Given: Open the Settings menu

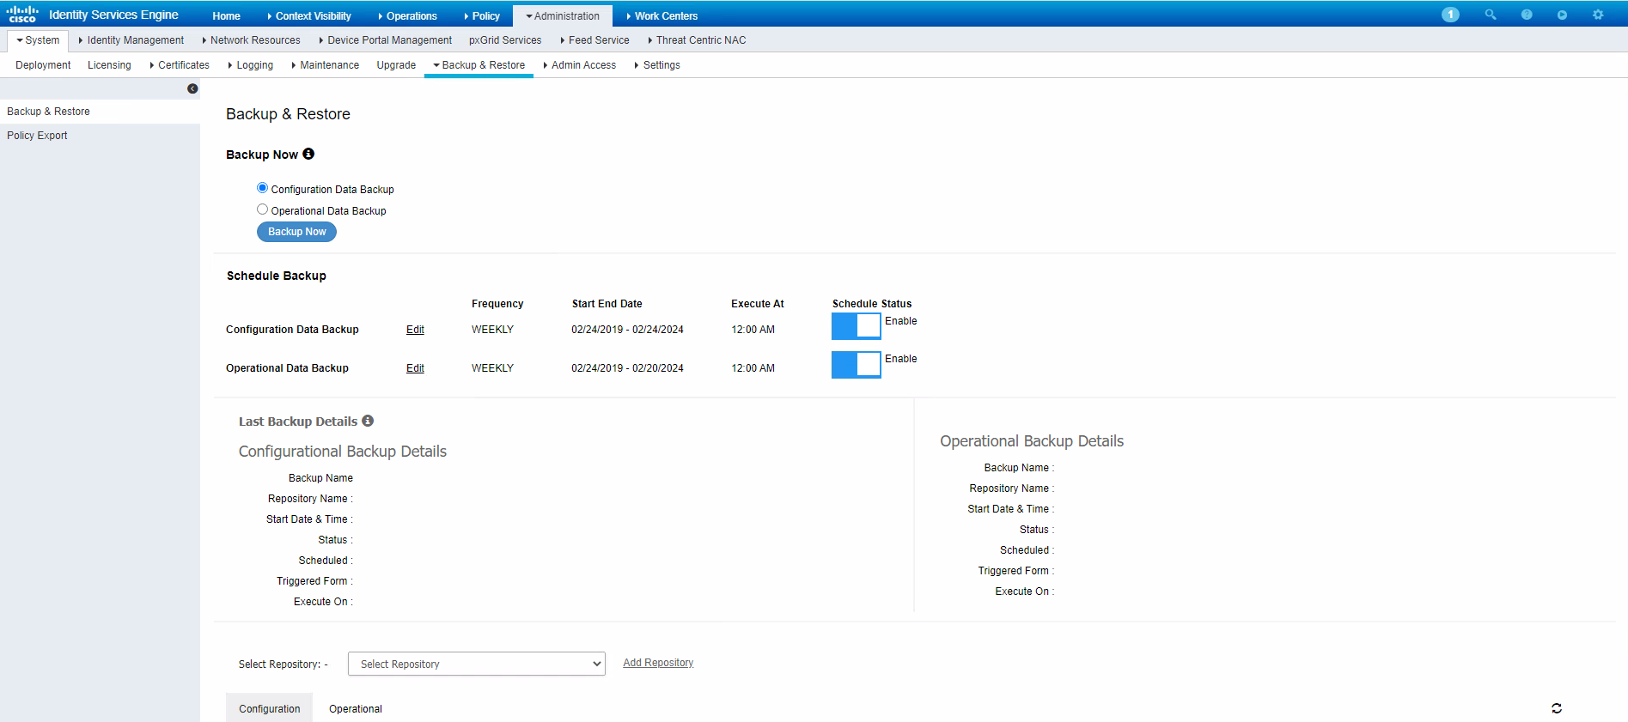Looking at the screenshot, I should [x=657, y=65].
